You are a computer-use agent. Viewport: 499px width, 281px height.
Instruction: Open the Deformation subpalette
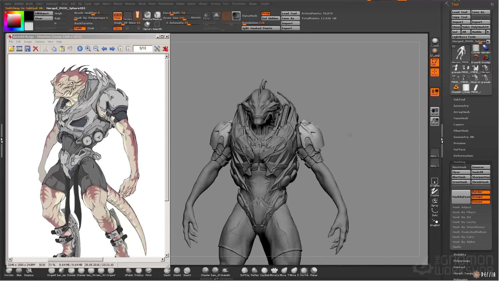coord(463,156)
